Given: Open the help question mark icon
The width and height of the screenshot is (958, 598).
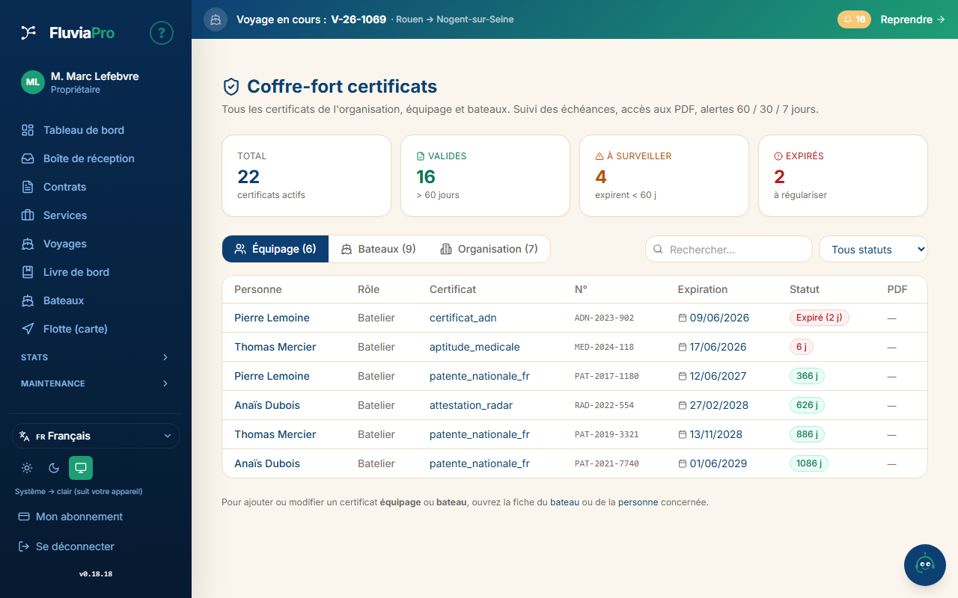Looking at the screenshot, I should (162, 33).
